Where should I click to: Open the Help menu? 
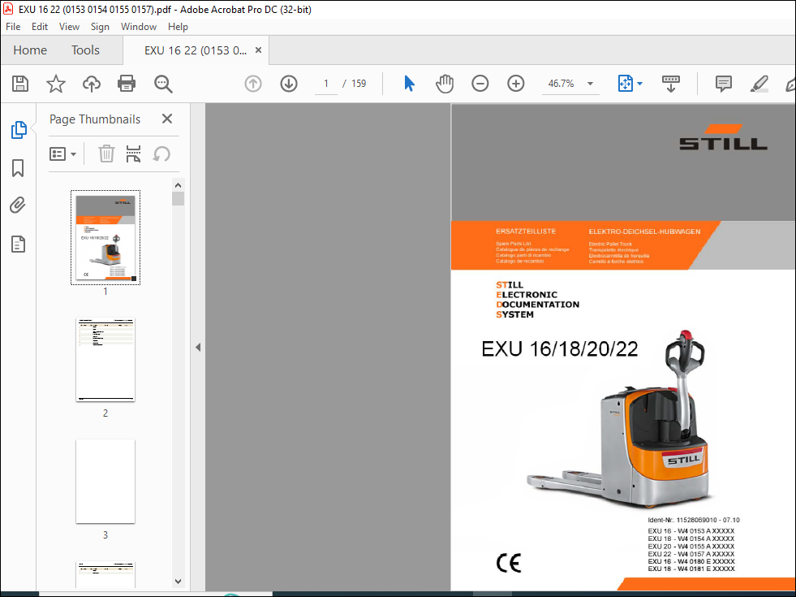[178, 27]
